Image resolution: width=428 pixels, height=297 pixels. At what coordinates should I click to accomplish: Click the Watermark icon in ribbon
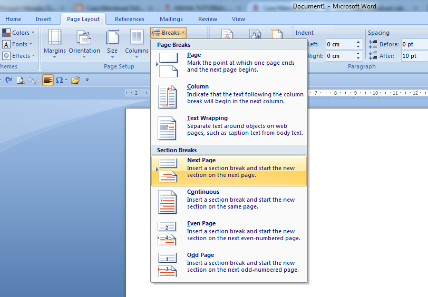coord(227,34)
